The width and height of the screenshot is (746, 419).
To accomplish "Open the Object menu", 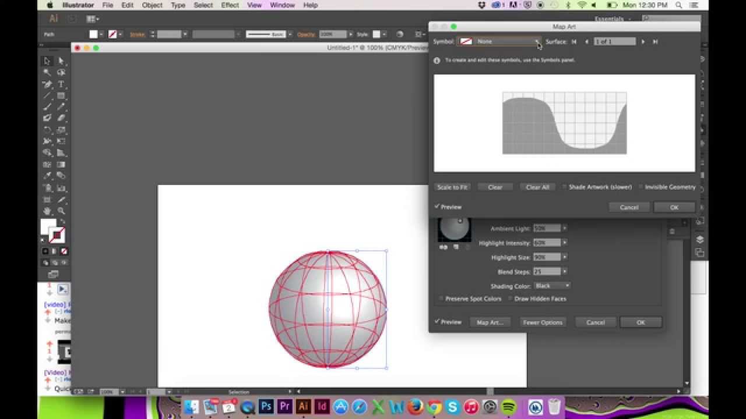I will click(x=152, y=5).
